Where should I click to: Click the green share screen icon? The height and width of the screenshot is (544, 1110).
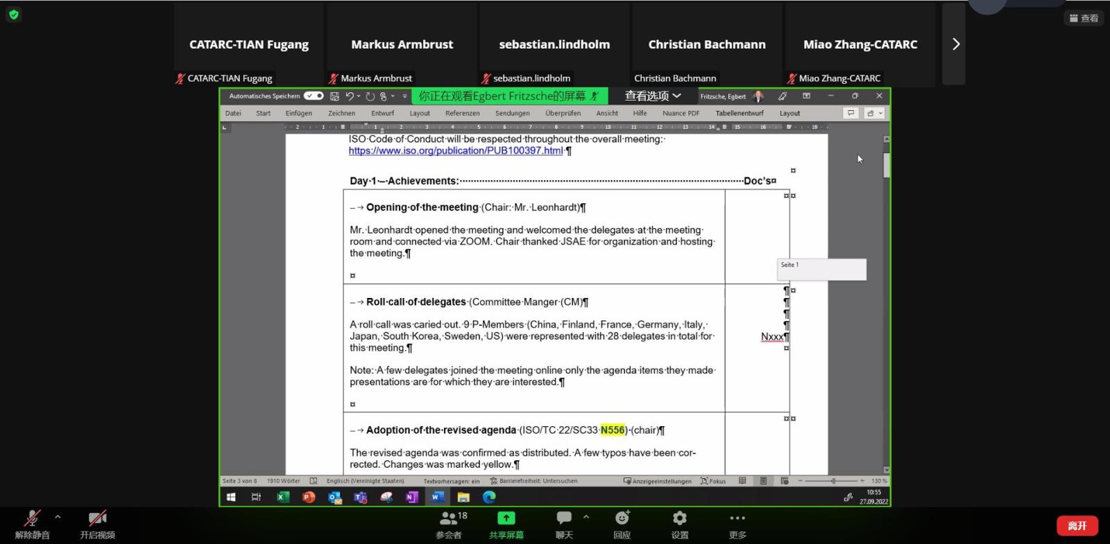506,518
